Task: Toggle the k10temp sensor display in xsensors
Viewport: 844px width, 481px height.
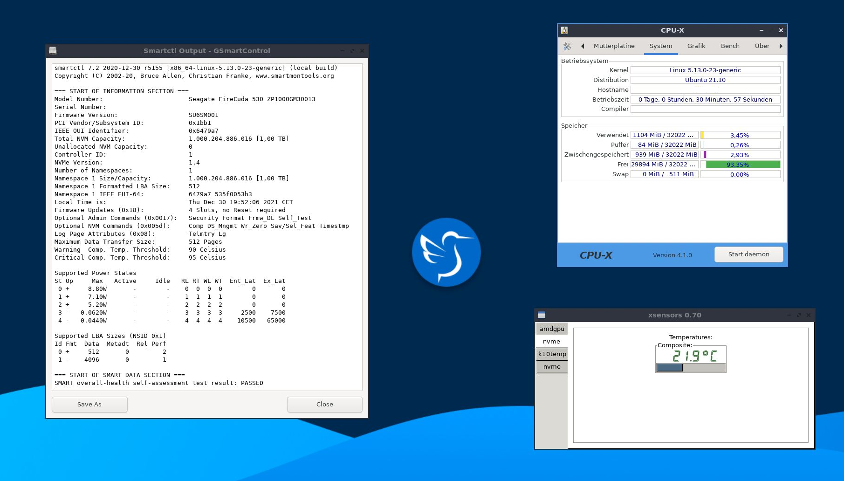Action: (x=552, y=354)
